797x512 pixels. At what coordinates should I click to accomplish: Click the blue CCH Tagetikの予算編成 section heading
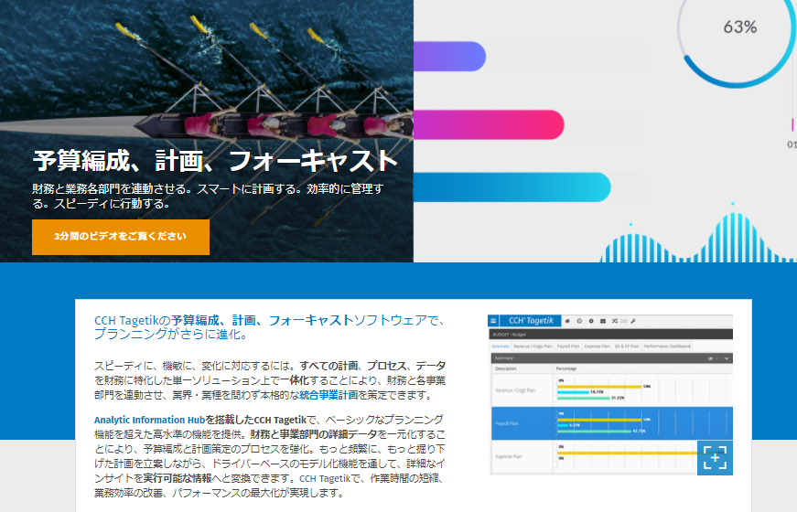coord(270,327)
